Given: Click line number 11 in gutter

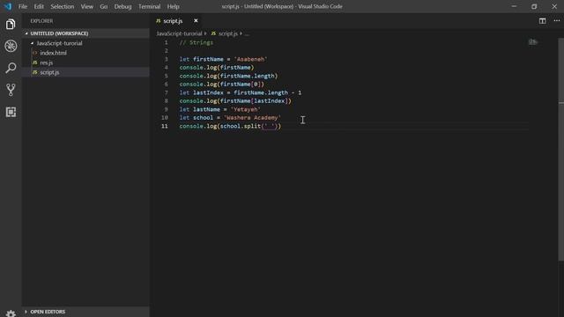Looking at the screenshot, I should pos(165,126).
